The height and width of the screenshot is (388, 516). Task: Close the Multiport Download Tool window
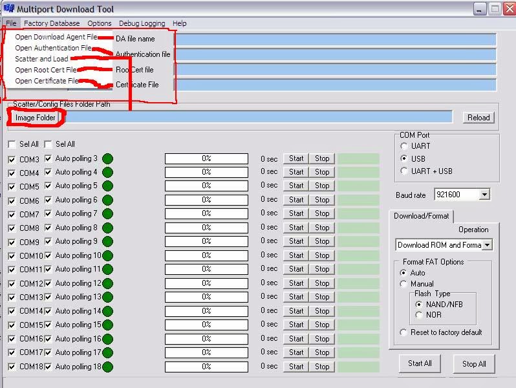(x=510, y=9)
